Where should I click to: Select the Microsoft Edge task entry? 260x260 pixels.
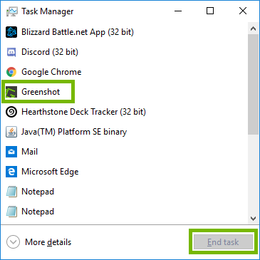tap(124, 172)
